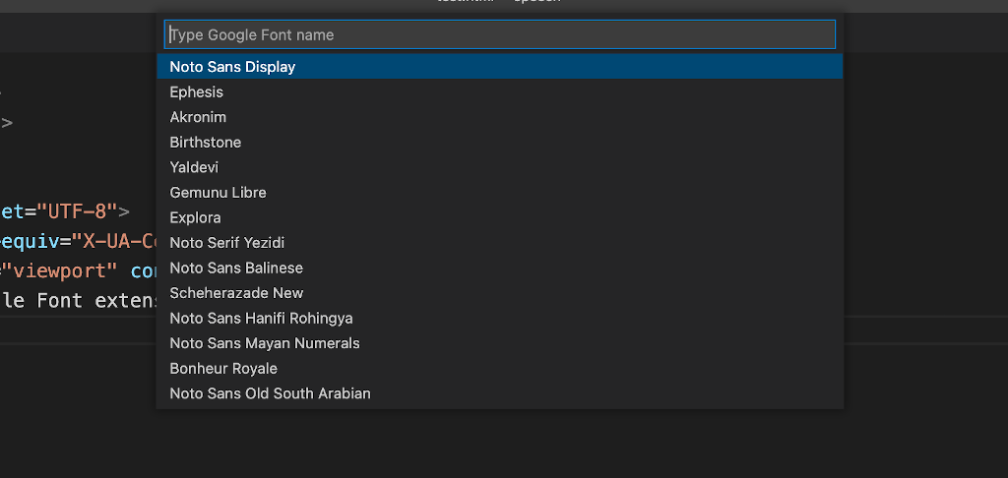Focus the Type Google Font name field
The width and height of the screenshot is (1008, 478).
pos(499,34)
